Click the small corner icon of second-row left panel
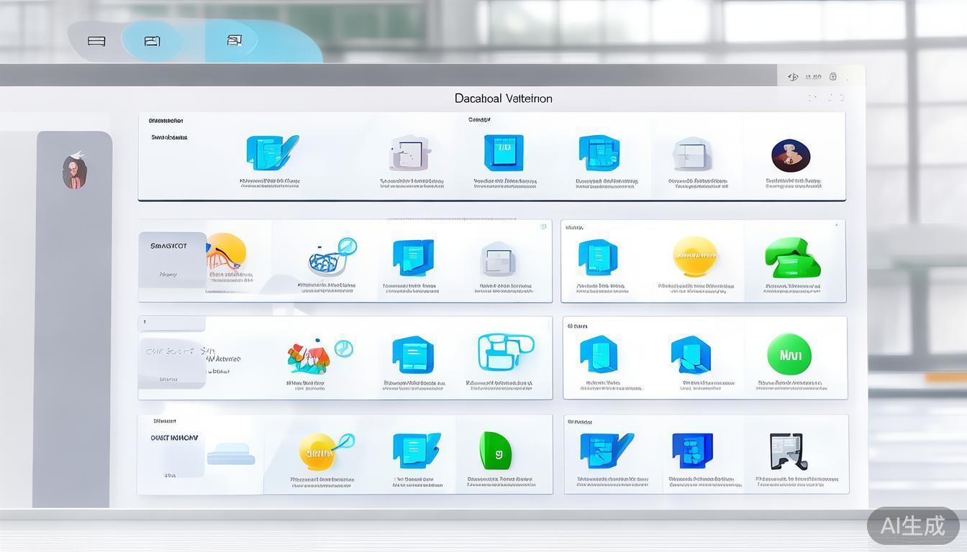967x552 pixels. (543, 226)
